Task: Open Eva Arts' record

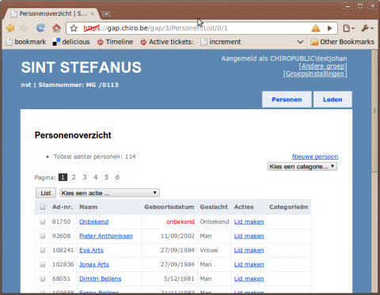Action: [91, 250]
